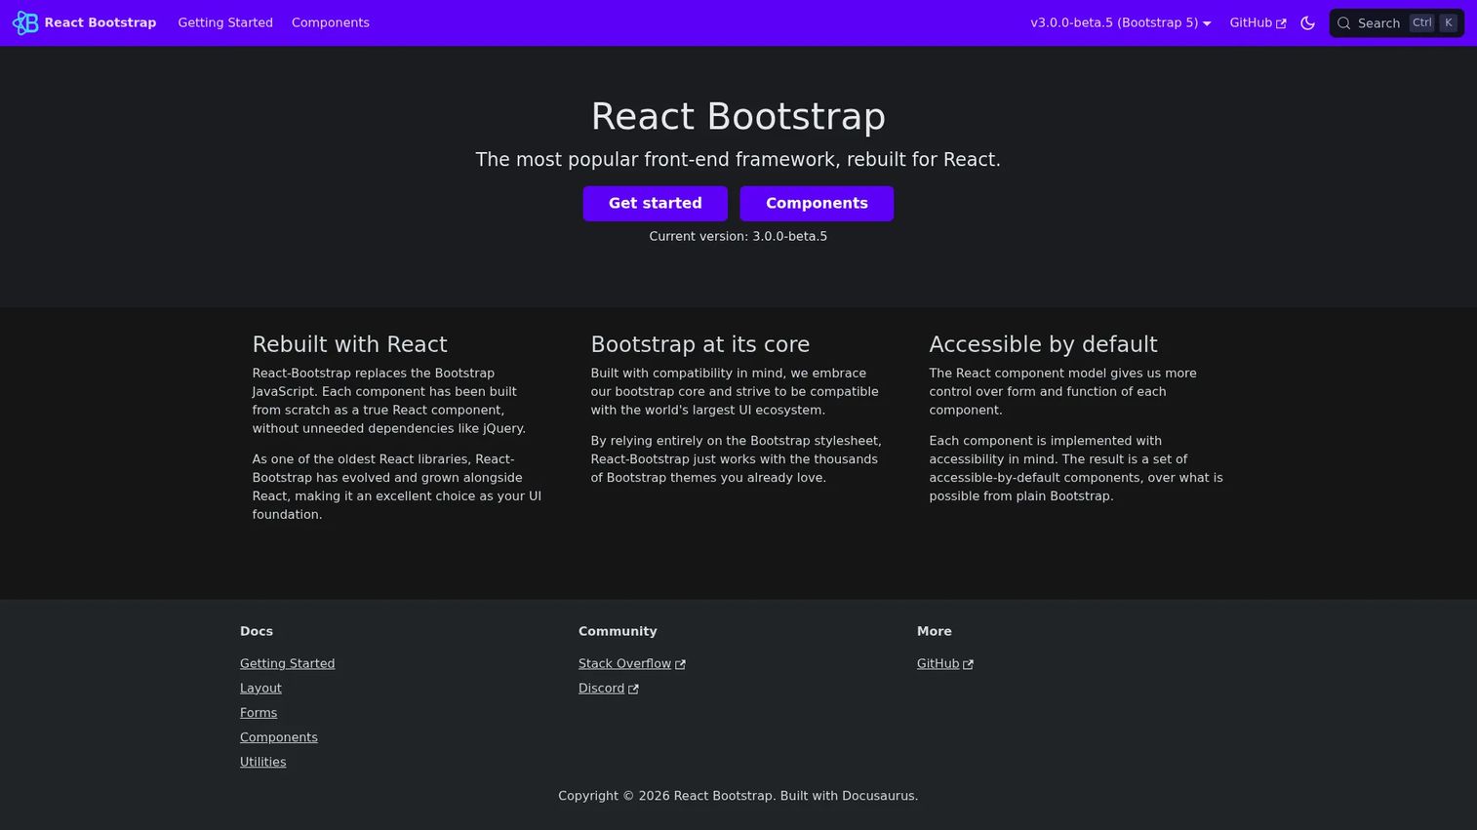
Task: Open the footer Utilities link
Action: pos(263,763)
